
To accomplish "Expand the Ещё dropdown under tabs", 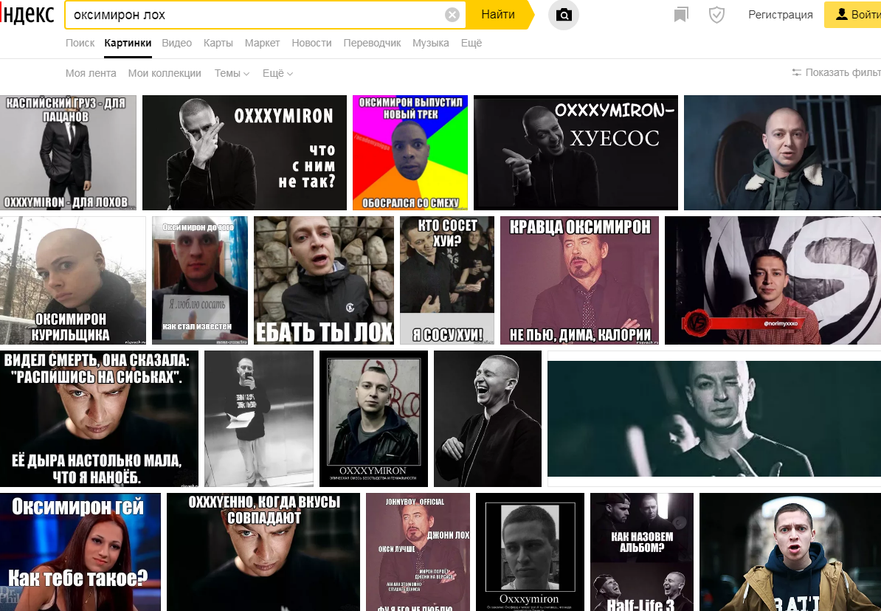I will coord(277,73).
